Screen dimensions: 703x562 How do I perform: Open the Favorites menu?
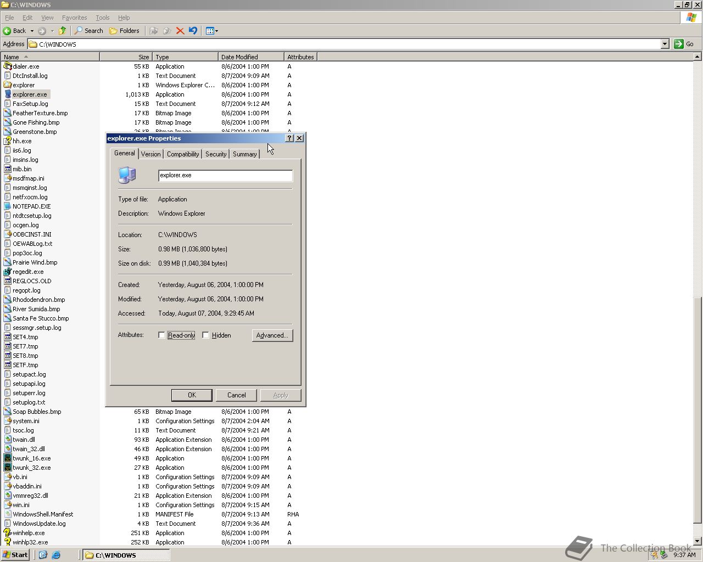pyautogui.click(x=75, y=18)
